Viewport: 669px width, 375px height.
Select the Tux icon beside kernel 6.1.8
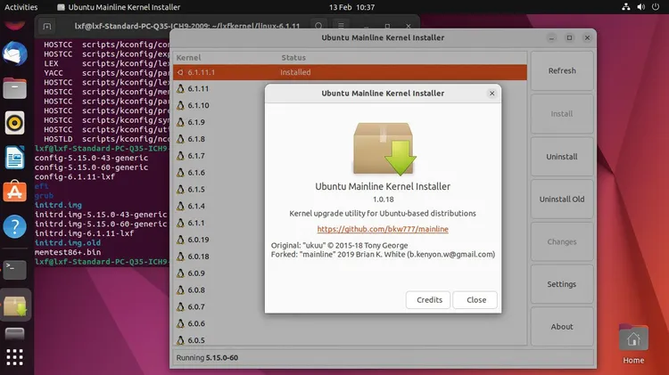pyautogui.click(x=180, y=139)
